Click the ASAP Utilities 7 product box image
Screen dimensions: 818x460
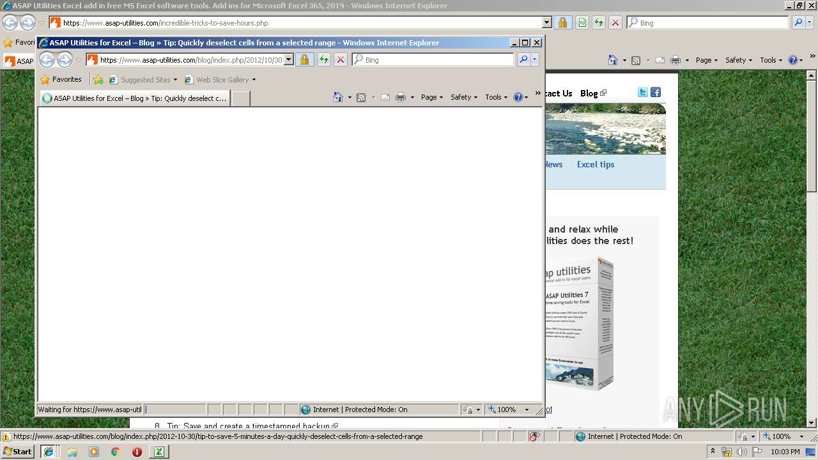[x=579, y=324]
